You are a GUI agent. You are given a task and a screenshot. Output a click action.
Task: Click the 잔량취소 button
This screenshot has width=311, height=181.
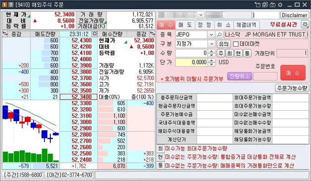240,76
